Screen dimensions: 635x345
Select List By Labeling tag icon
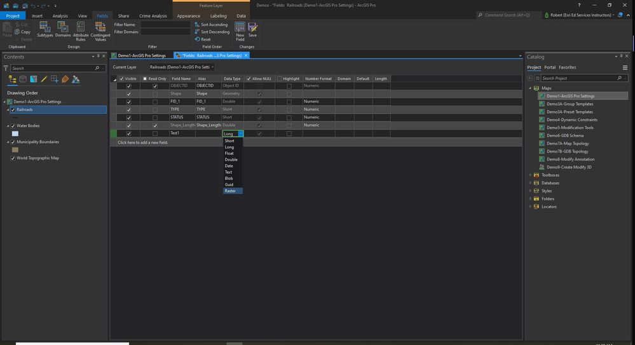click(65, 79)
